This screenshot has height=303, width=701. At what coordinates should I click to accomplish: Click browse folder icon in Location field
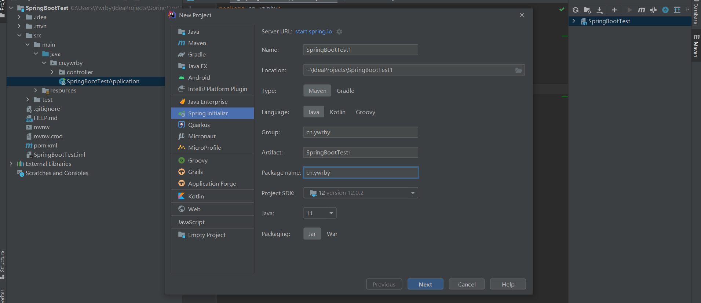coord(519,70)
